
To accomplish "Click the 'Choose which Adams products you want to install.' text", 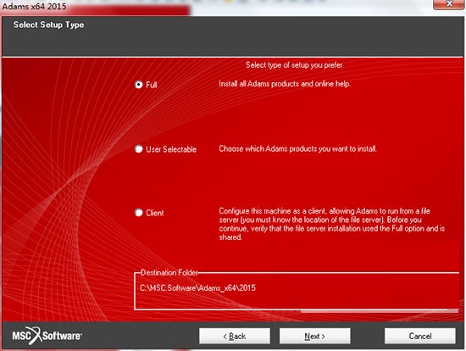I will [297, 148].
